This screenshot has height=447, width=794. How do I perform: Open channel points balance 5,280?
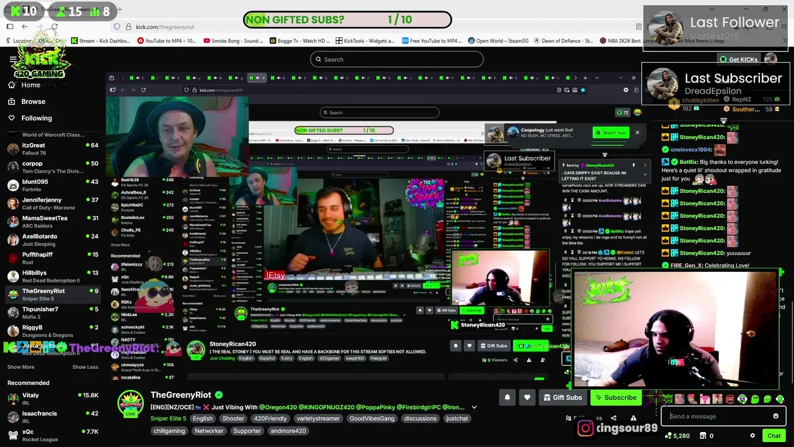click(677, 436)
